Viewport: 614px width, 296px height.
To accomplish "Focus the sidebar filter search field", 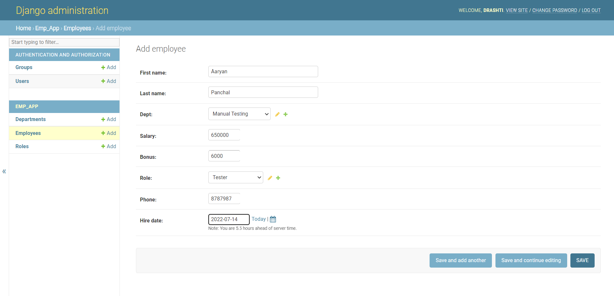I will (x=64, y=42).
